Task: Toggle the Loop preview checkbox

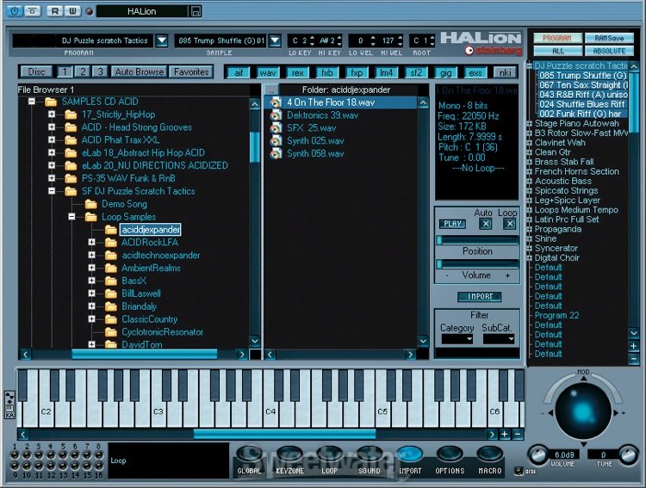Action: coord(509,224)
